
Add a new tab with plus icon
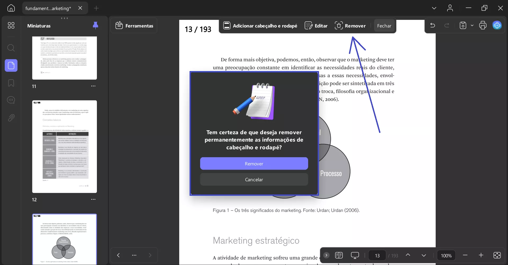pyautogui.click(x=96, y=8)
